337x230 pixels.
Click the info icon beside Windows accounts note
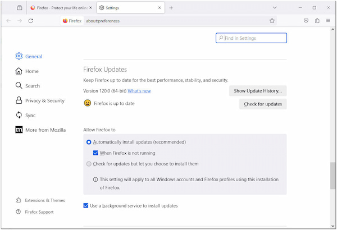point(95,180)
